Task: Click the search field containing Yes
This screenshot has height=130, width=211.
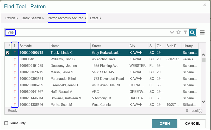Action: tap(89, 32)
